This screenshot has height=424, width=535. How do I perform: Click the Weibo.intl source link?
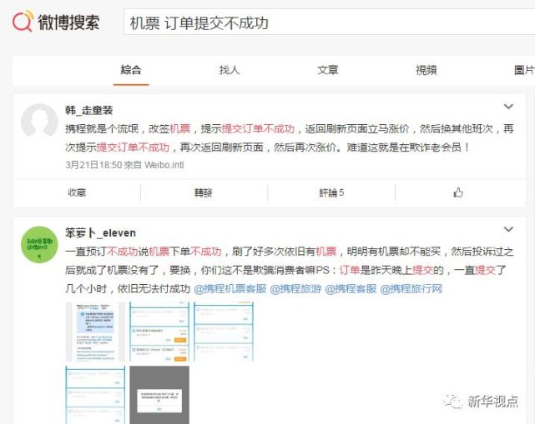click(x=164, y=165)
